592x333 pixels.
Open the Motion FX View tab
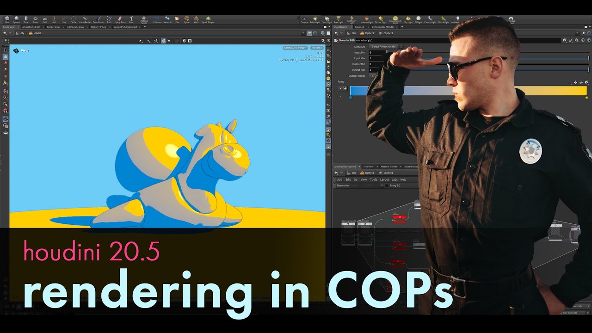pos(99,27)
